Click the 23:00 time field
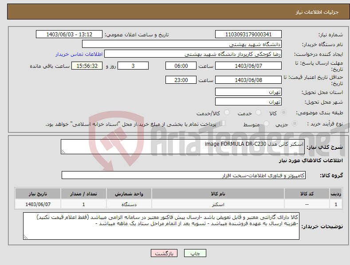 click(x=181, y=80)
